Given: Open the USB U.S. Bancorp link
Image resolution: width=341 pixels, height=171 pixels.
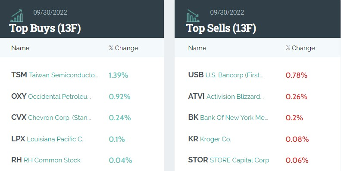Looking at the screenshot, I should (226, 75).
